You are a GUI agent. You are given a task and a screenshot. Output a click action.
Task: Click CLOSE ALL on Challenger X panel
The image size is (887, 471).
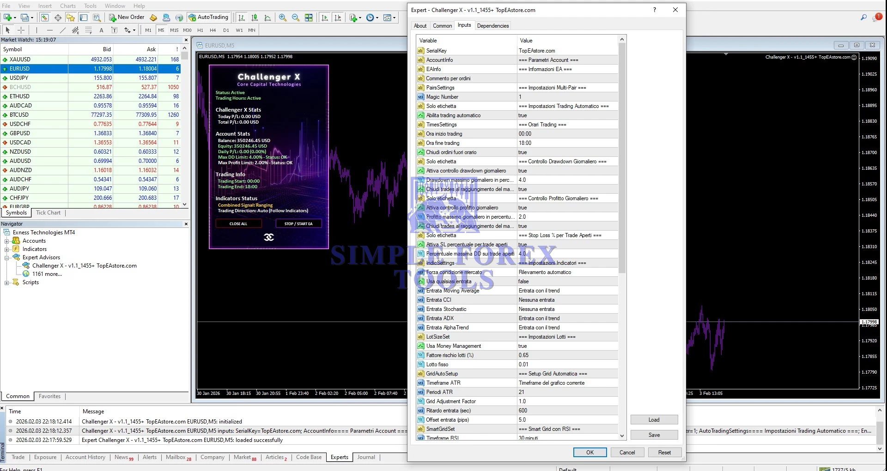238,223
